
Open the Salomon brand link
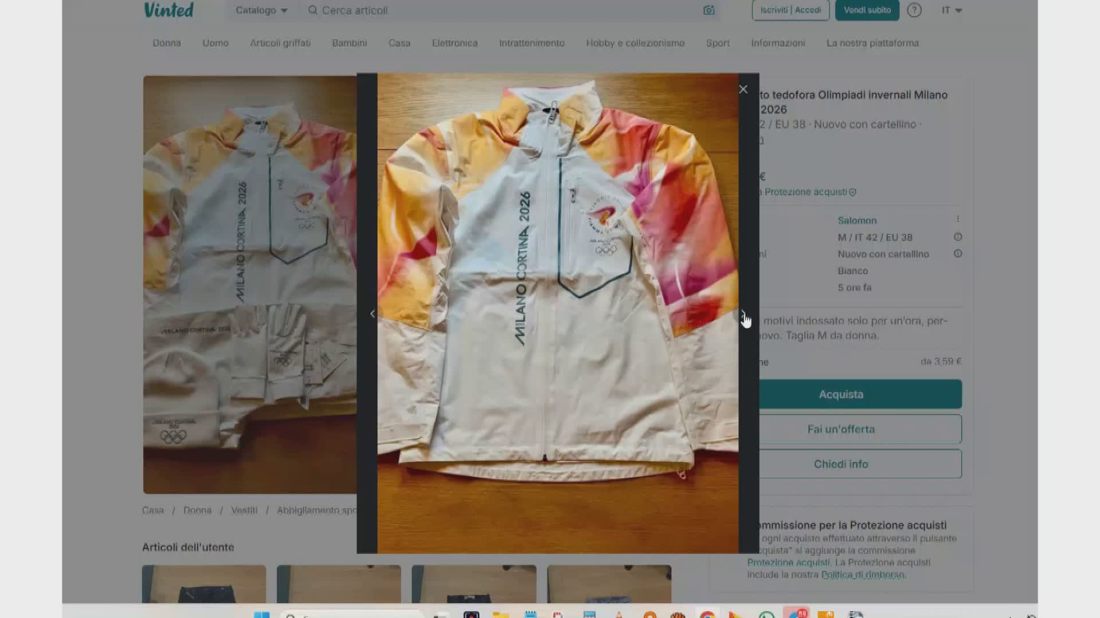(x=857, y=220)
